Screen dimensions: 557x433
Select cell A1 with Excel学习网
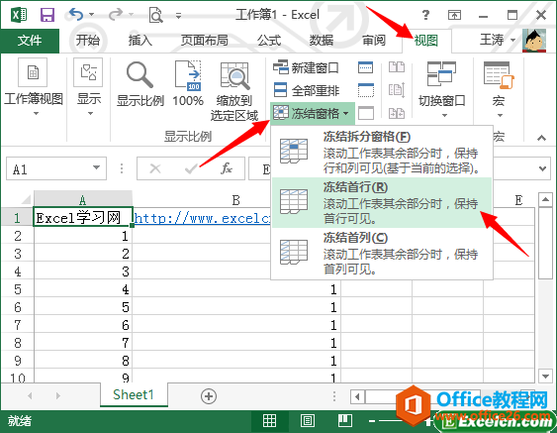coord(83,217)
